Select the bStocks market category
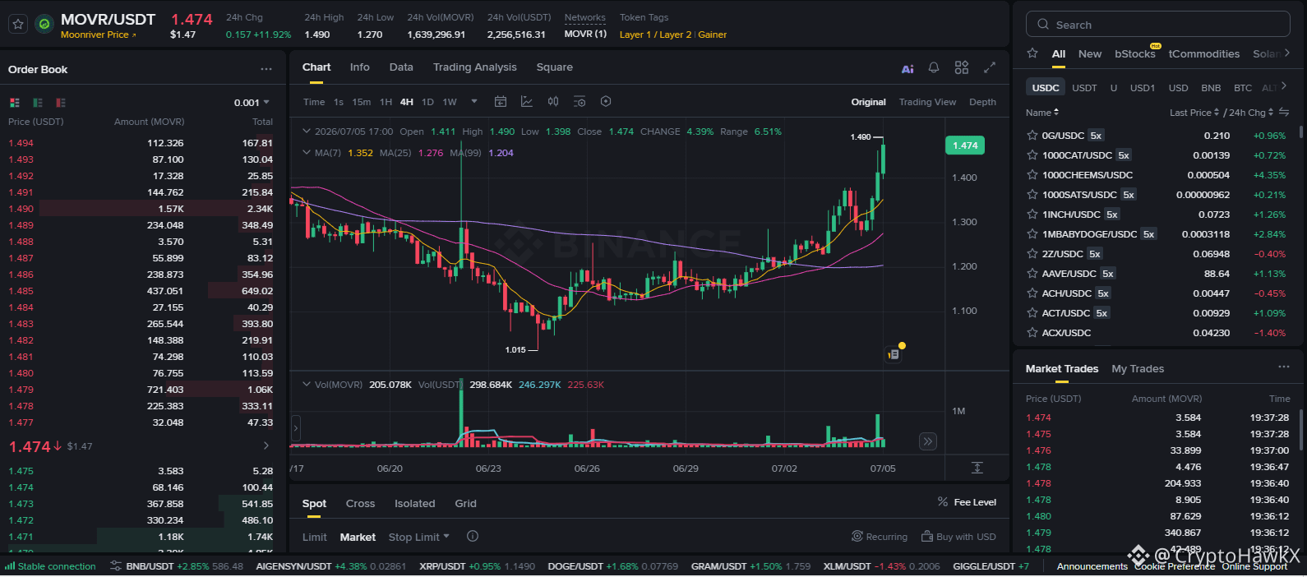The image size is (1307, 577). coord(1134,53)
